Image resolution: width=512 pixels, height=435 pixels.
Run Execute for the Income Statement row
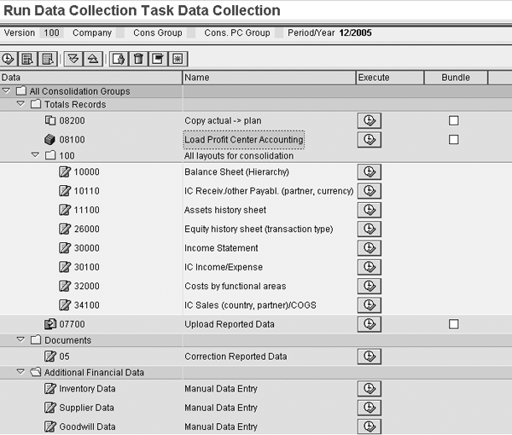pos(369,248)
